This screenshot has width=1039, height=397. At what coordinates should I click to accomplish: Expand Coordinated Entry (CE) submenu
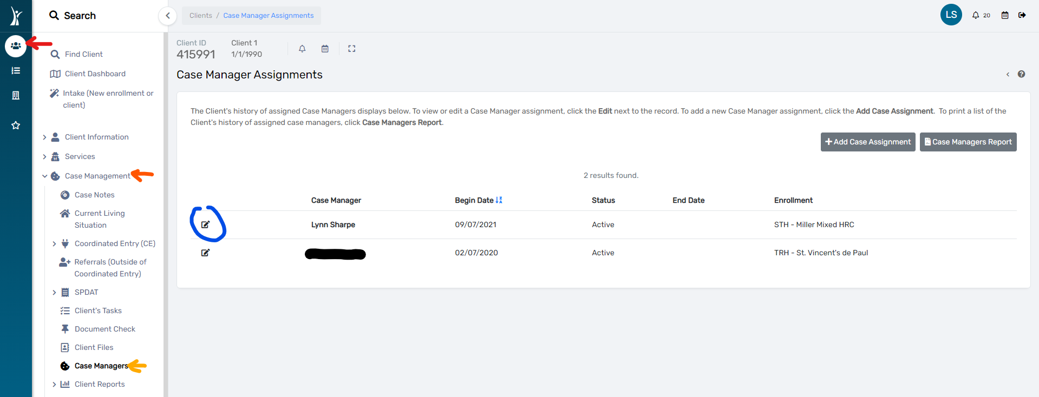[54, 244]
